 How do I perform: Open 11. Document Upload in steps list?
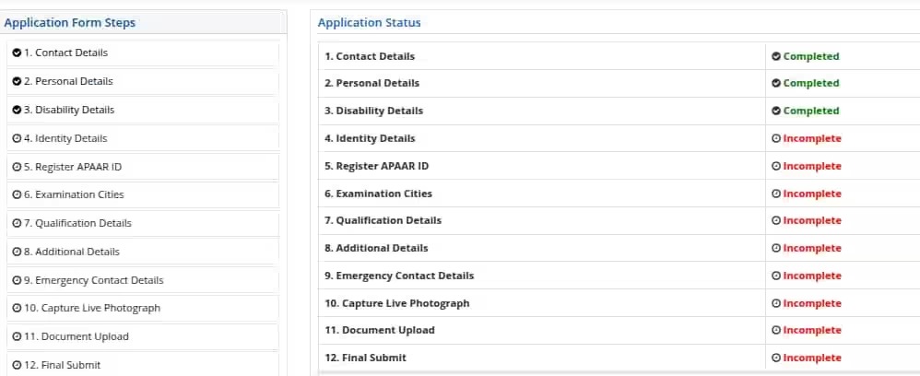point(143,336)
